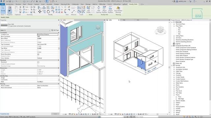Click the Revit application logo icon

pyautogui.click(x=1, y=1)
